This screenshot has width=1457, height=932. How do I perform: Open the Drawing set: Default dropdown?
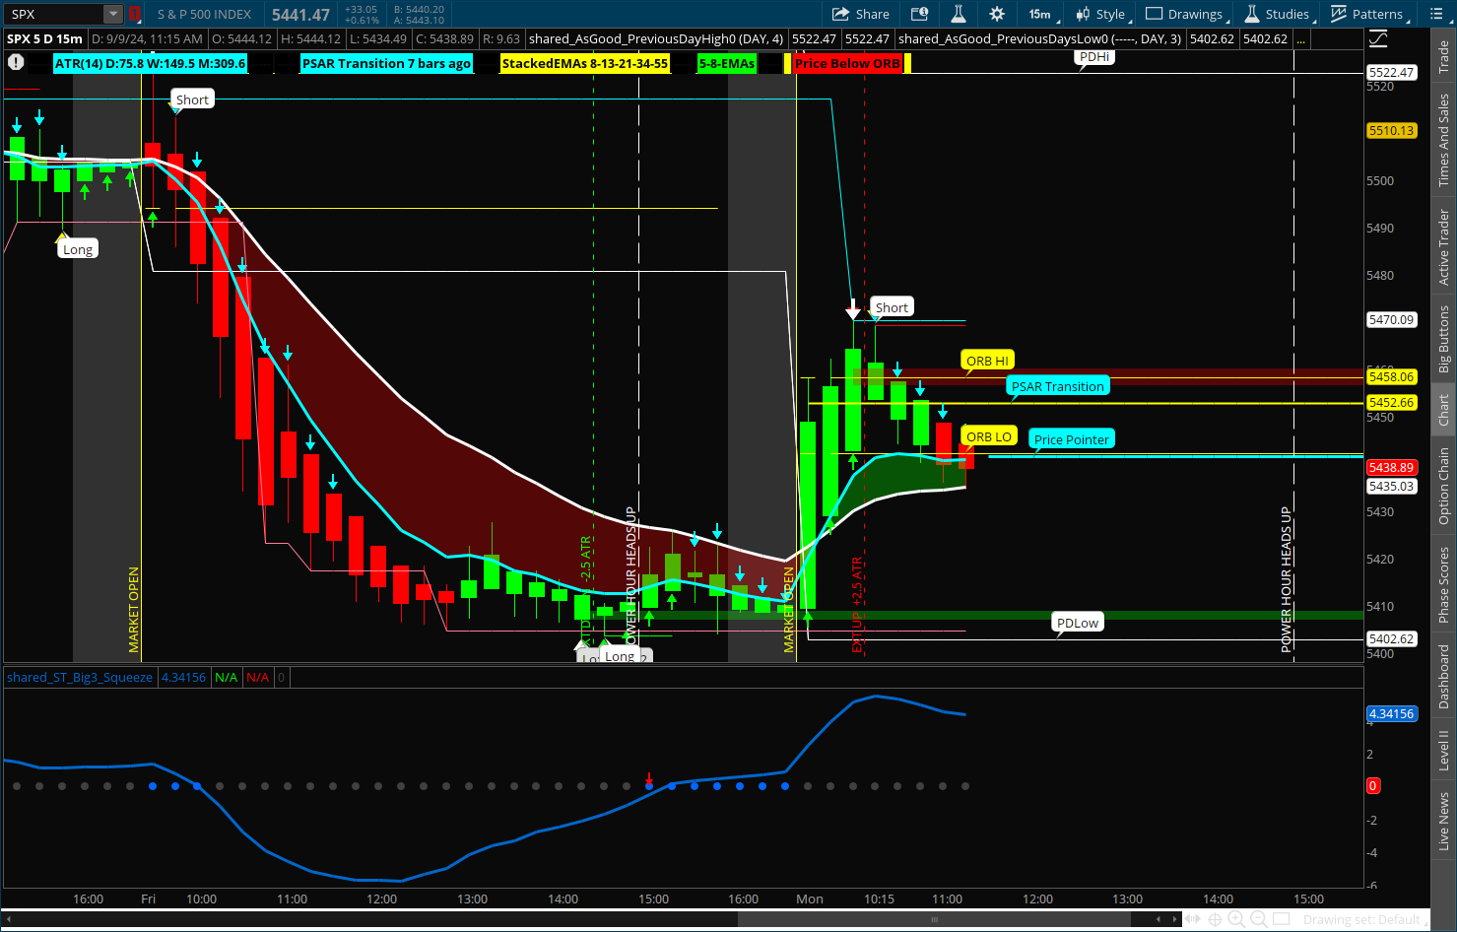click(x=1363, y=919)
